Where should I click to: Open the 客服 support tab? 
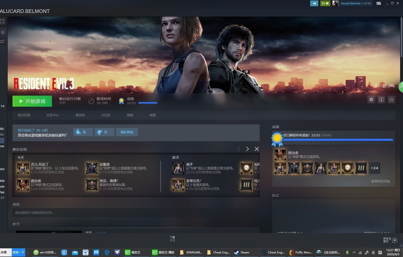(x=153, y=115)
